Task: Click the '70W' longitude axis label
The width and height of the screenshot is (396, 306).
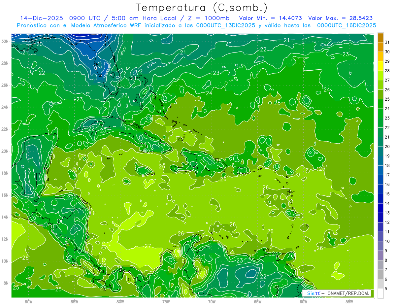Action: point(212,301)
